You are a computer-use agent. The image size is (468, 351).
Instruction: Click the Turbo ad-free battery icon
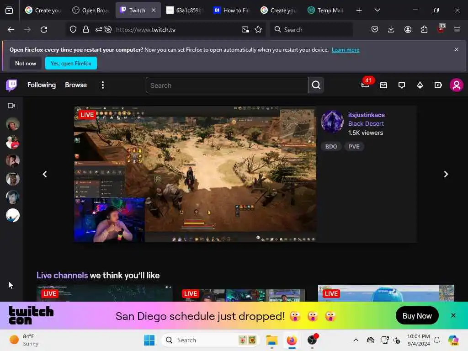tap(438, 85)
